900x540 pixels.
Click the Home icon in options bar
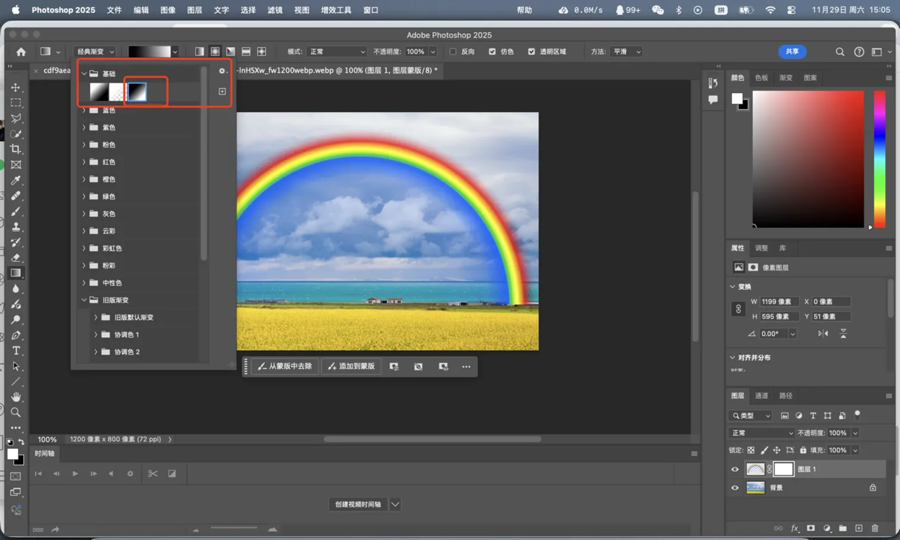coord(21,52)
